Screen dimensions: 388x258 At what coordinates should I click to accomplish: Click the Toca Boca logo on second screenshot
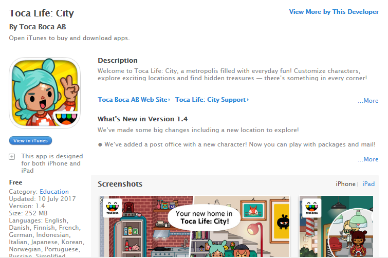[311, 208]
